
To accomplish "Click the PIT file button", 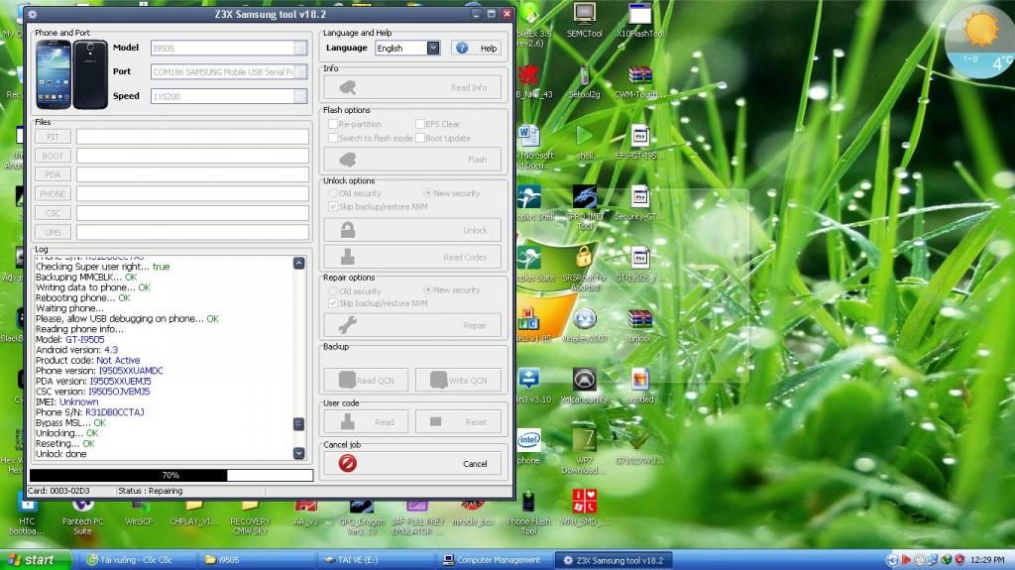I will 53,137.
